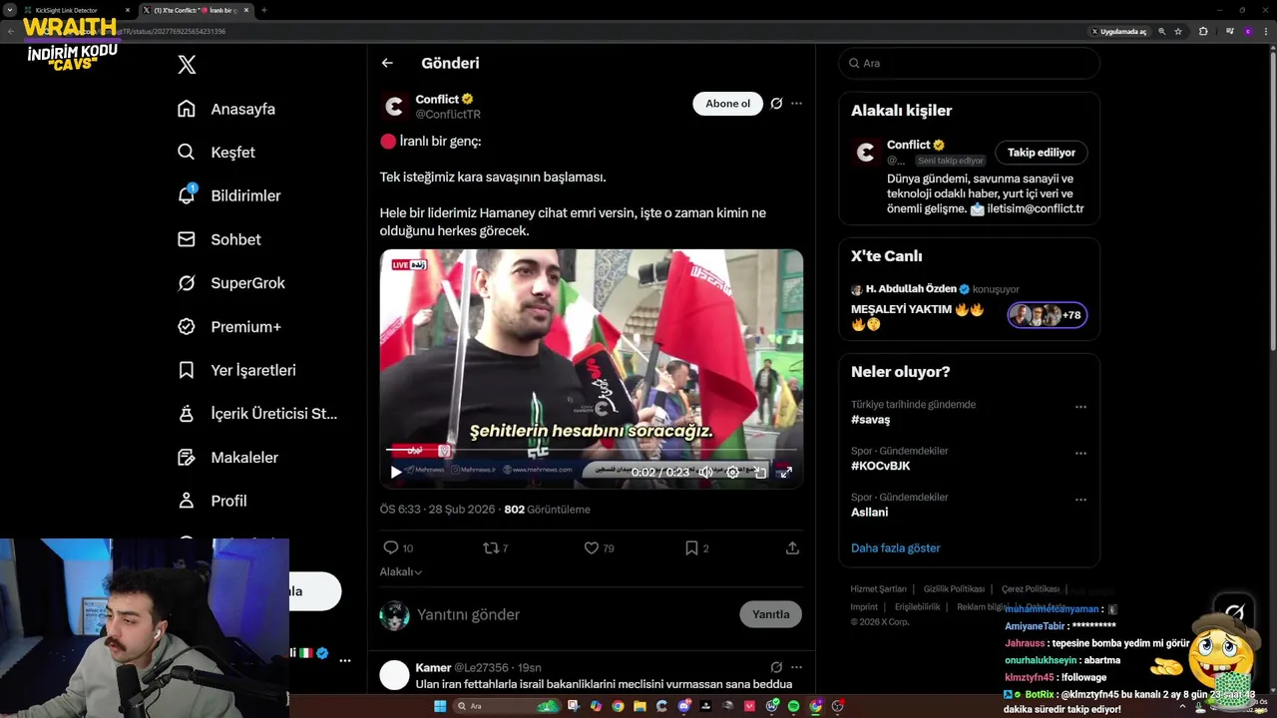Open Makaleler from the sidebar
This screenshot has height=718, width=1277.
(227, 457)
